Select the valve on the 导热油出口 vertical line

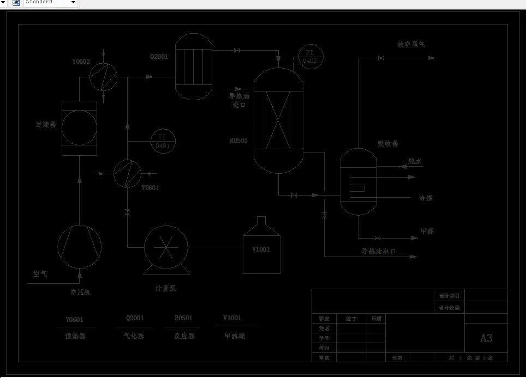pyautogui.click(x=324, y=216)
